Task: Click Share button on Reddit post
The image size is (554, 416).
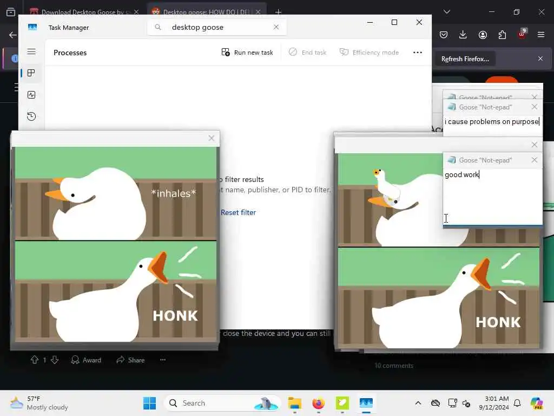Action: click(130, 360)
